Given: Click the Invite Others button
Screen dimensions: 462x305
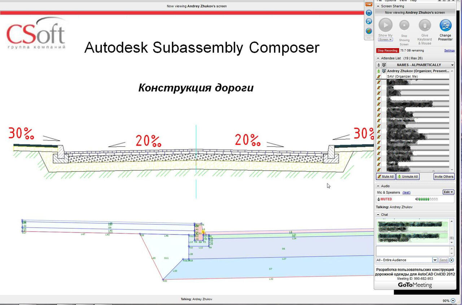Looking at the screenshot, I should tap(444, 176).
